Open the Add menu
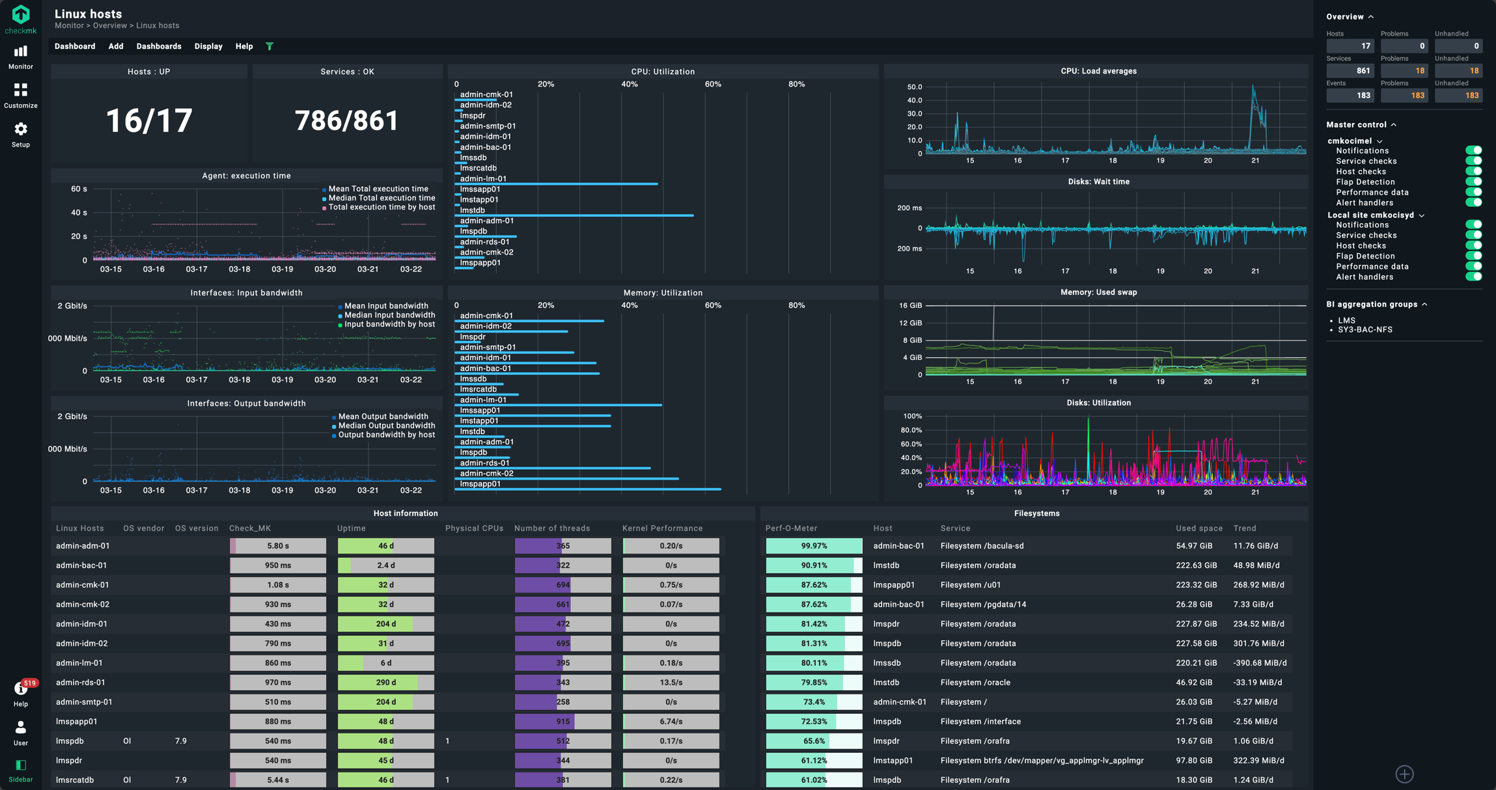Viewport: 1496px width, 790px height. pyautogui.click(x=116, y=46)
